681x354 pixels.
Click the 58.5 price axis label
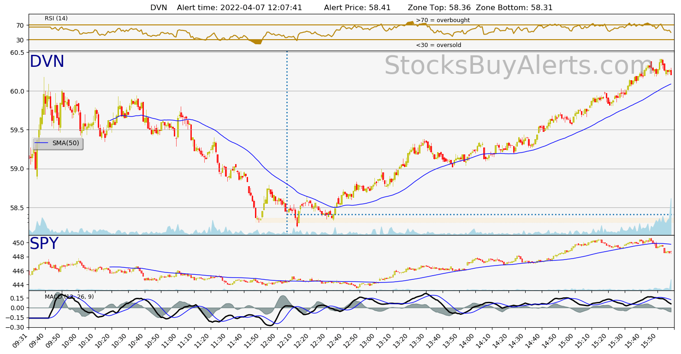click(18, 208)
